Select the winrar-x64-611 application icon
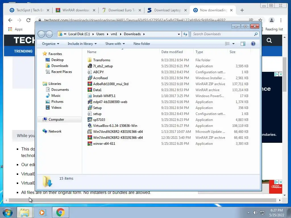The image size is (291, 218). tap(90, 143)
